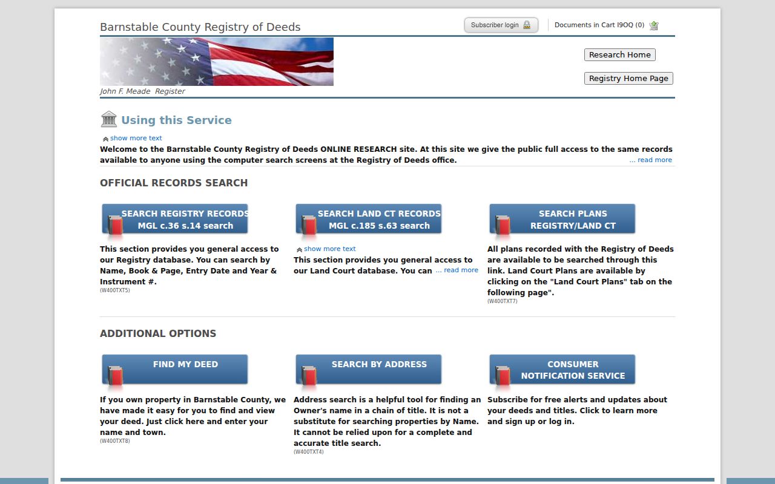Click the book icon on Consumer Notification Service
775x484 pixels.
pos(503,377)
